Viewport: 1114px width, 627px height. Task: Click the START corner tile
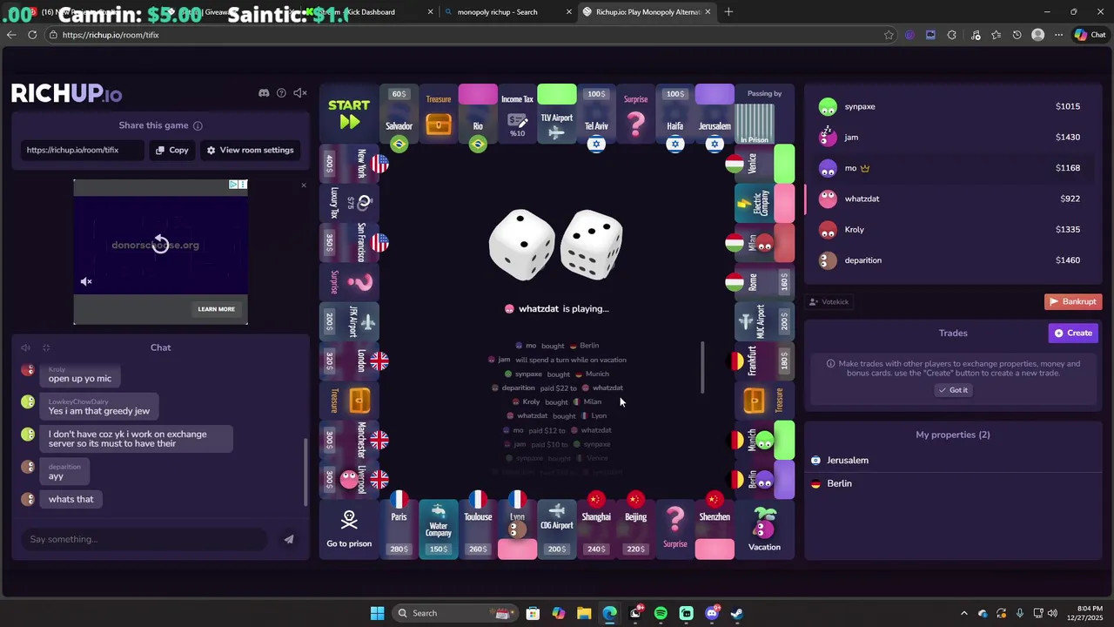click(x=349, y=114)
